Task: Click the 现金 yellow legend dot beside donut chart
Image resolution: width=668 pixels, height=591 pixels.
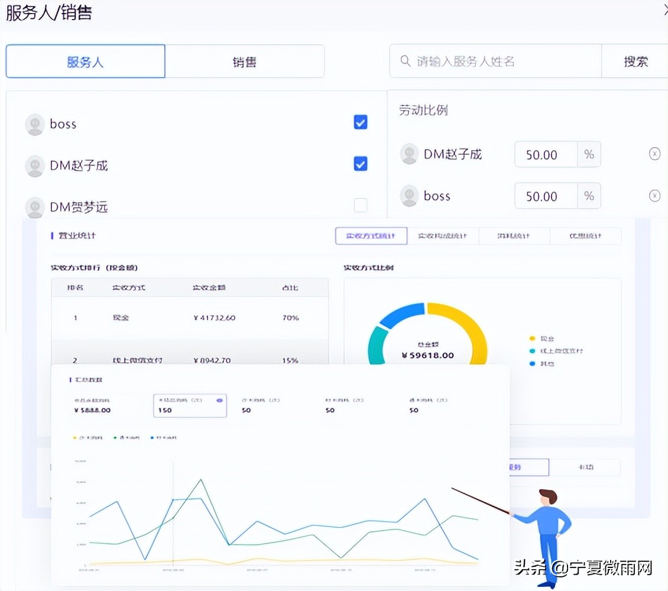Action: click(533, 338)
